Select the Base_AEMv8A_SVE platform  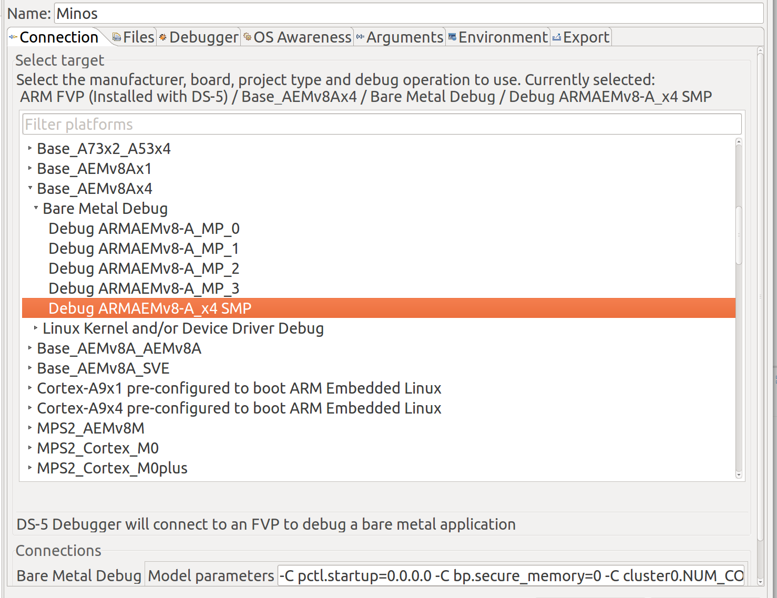103,368
